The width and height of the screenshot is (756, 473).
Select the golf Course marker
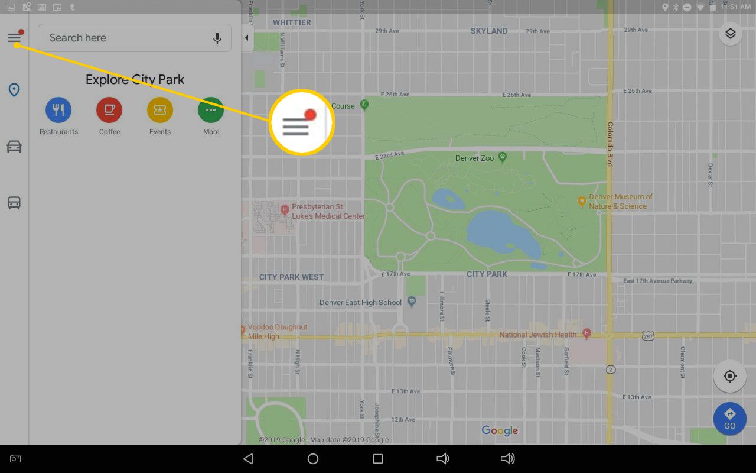[x=364, y=105]
